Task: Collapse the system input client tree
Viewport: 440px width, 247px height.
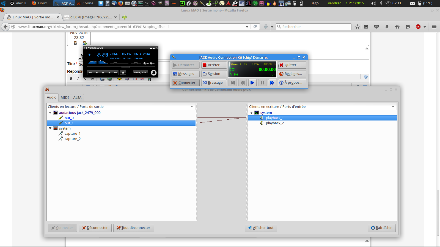Action: (x=251, y=113)
